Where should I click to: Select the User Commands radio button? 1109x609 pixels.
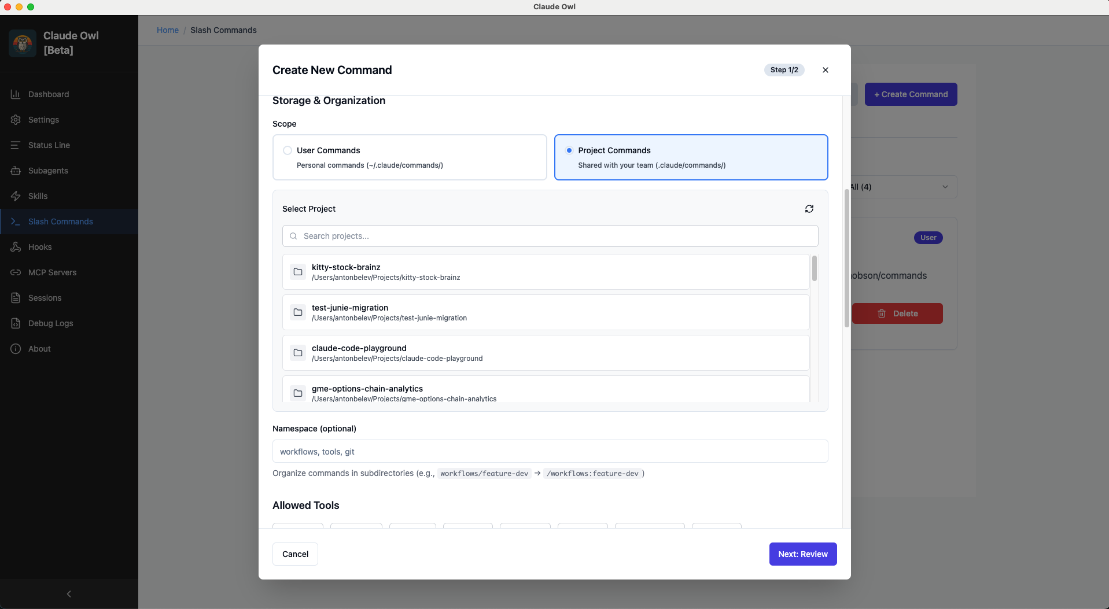pyautogui.click(x=288, y=150)
